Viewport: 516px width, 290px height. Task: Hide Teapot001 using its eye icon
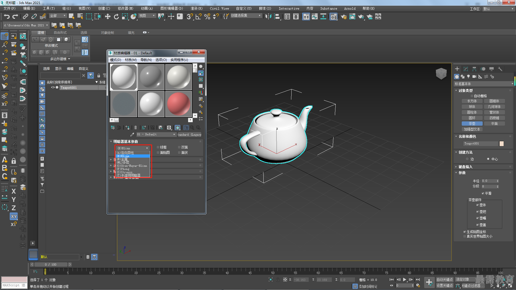pyautogui.click(x=53, y=88)
